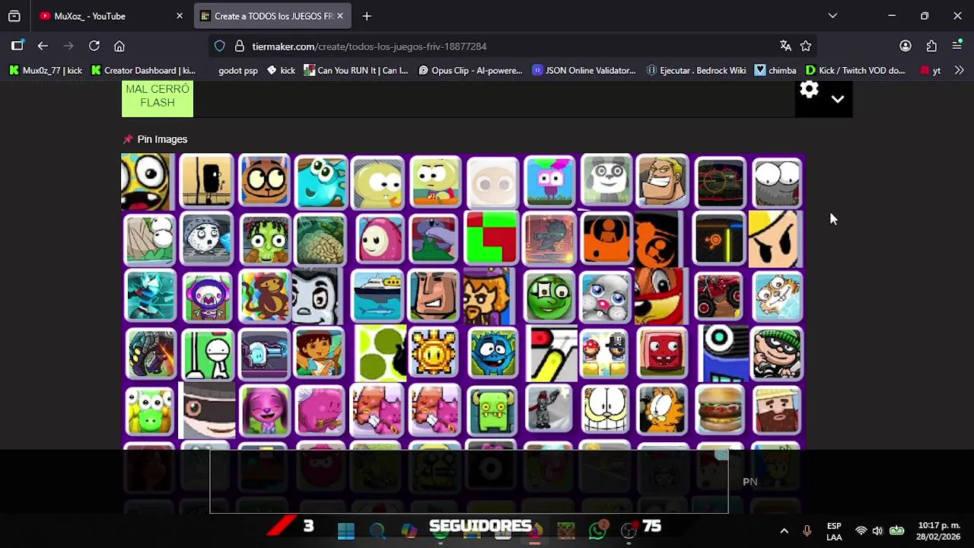Select the stickman on green background icon

coord(207,353)
